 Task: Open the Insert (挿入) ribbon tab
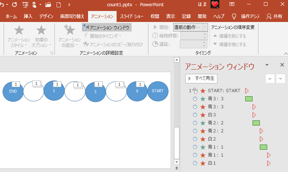[x=28, y=16]
